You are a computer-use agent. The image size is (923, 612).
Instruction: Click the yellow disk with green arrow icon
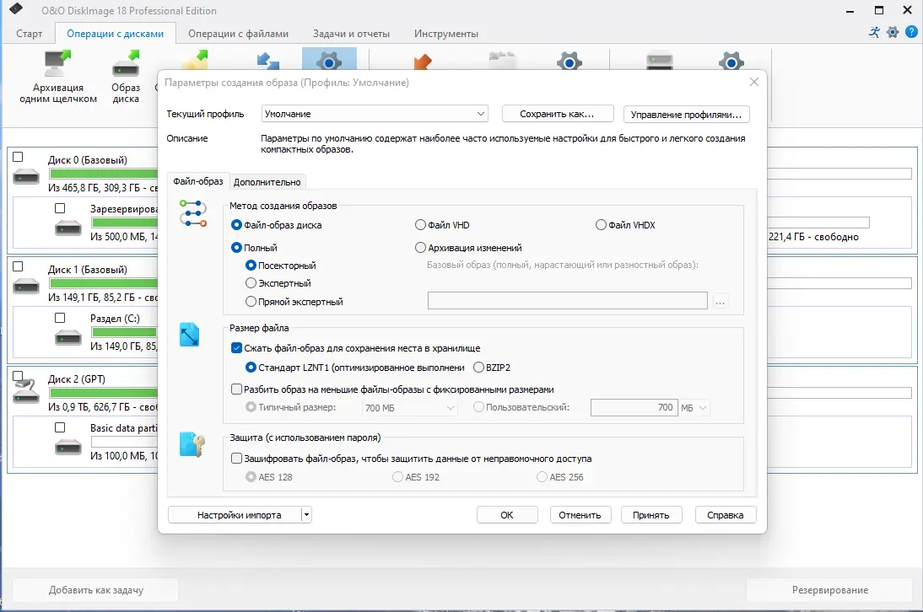pos(195,60)
